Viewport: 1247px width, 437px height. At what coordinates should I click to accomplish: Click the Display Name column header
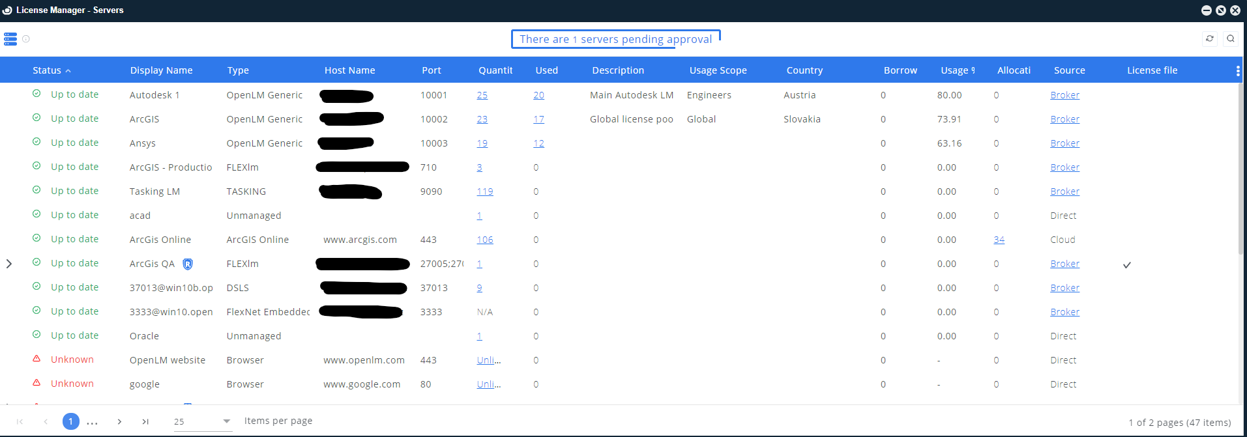(161, 70)
